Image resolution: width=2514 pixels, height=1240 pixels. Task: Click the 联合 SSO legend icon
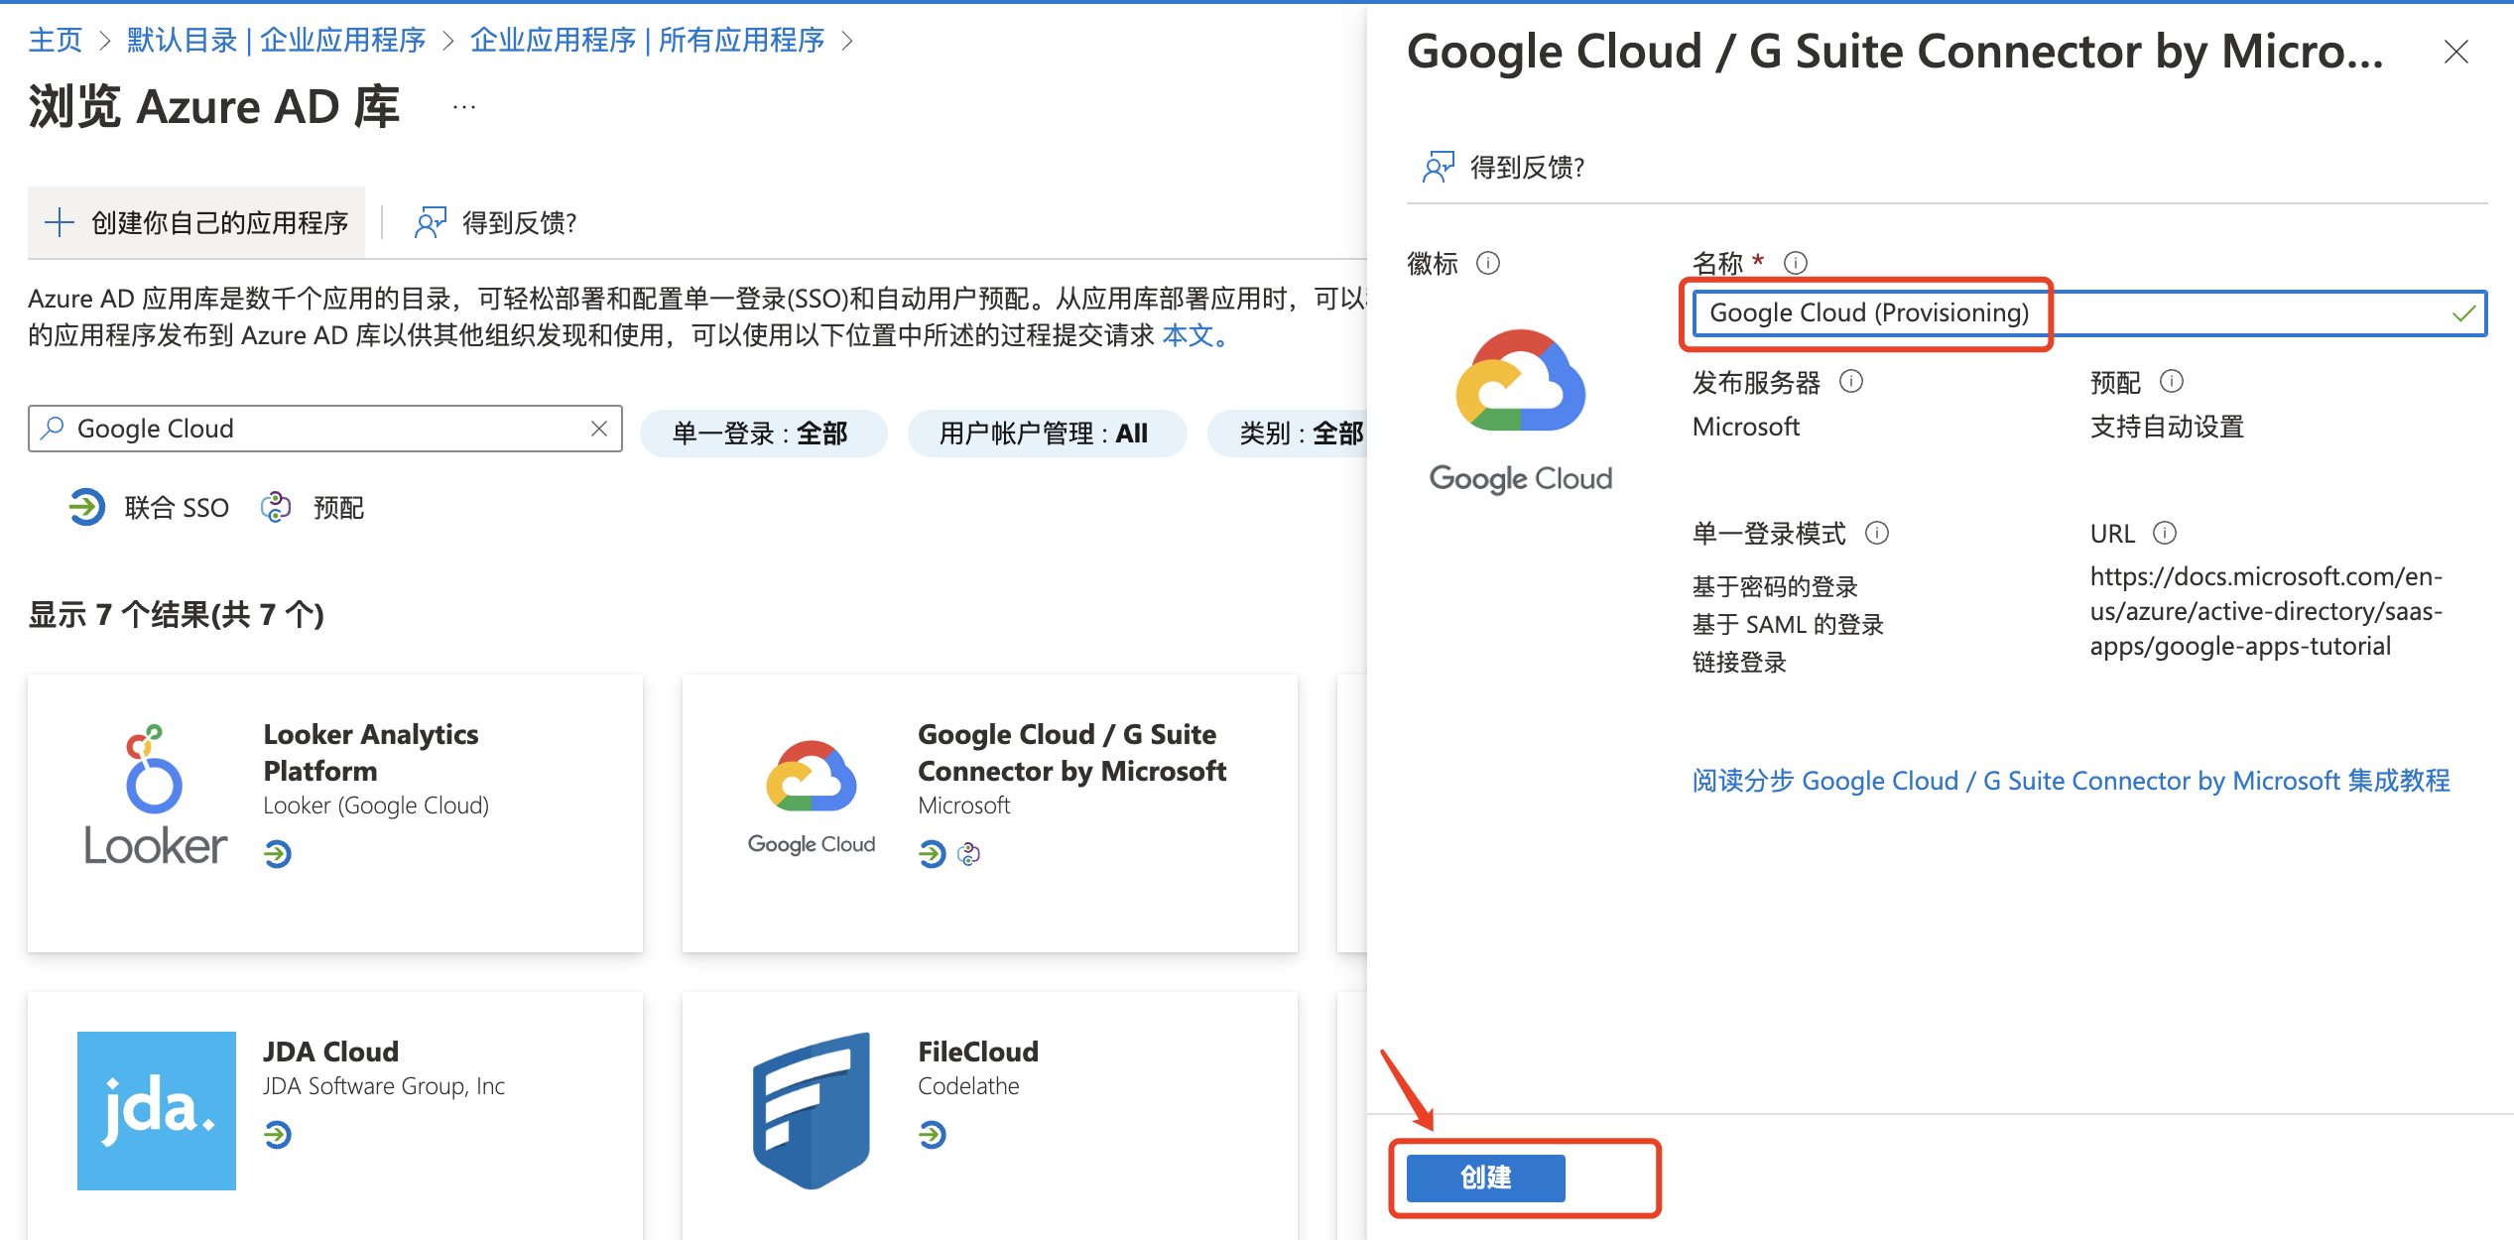click(x=86, y=507)
